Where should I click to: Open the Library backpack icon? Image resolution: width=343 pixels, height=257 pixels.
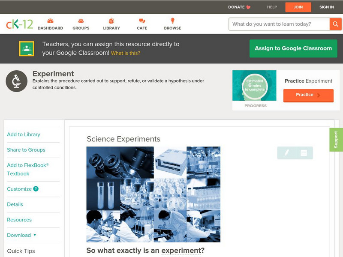tap(111, 21)
